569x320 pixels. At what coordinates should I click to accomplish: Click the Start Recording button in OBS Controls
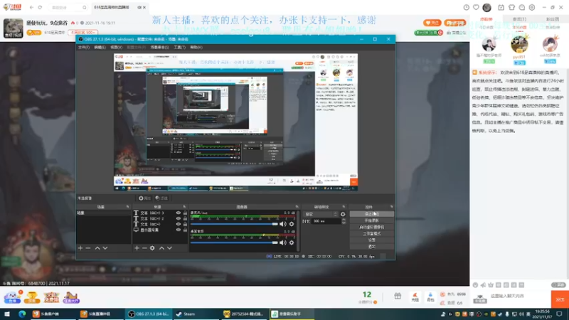pos(371,220)
